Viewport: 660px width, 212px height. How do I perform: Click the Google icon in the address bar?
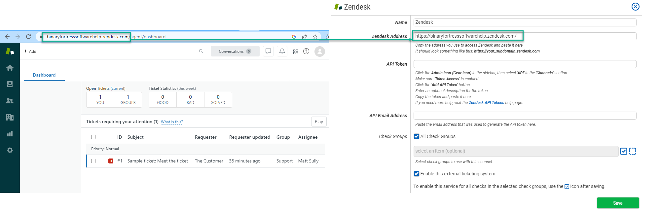coord(294,37)
